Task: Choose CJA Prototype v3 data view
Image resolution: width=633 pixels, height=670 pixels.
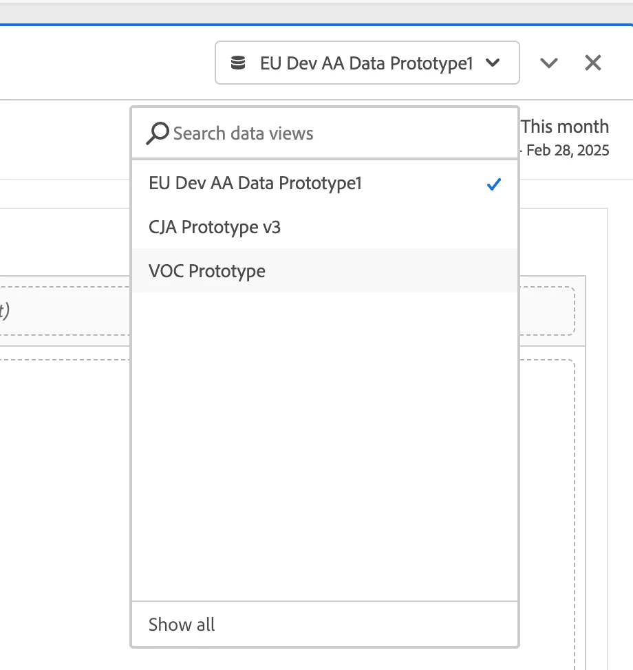Action: click(x=215, y=227)
